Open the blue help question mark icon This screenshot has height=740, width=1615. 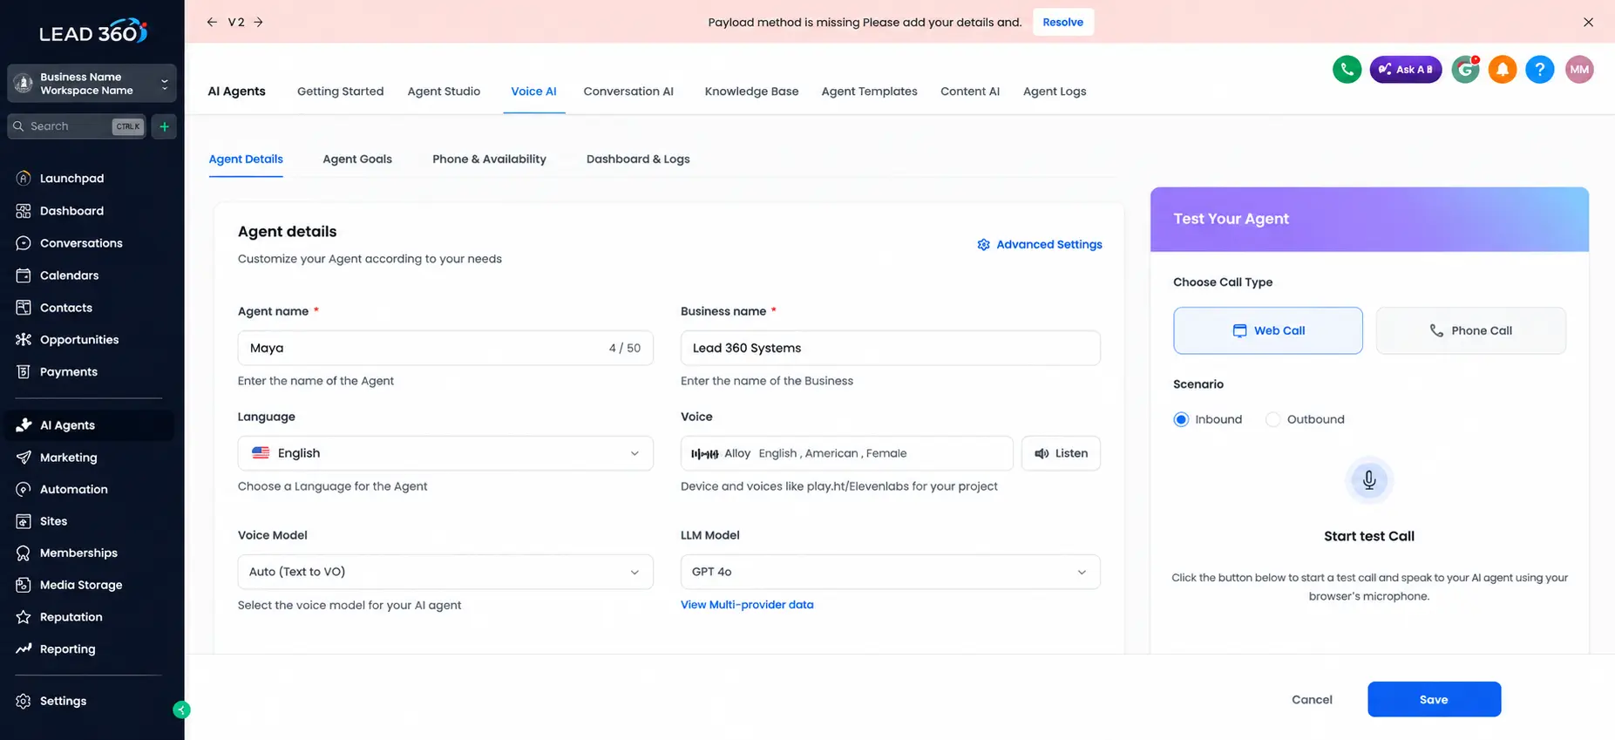click(x=1540, y=70)
